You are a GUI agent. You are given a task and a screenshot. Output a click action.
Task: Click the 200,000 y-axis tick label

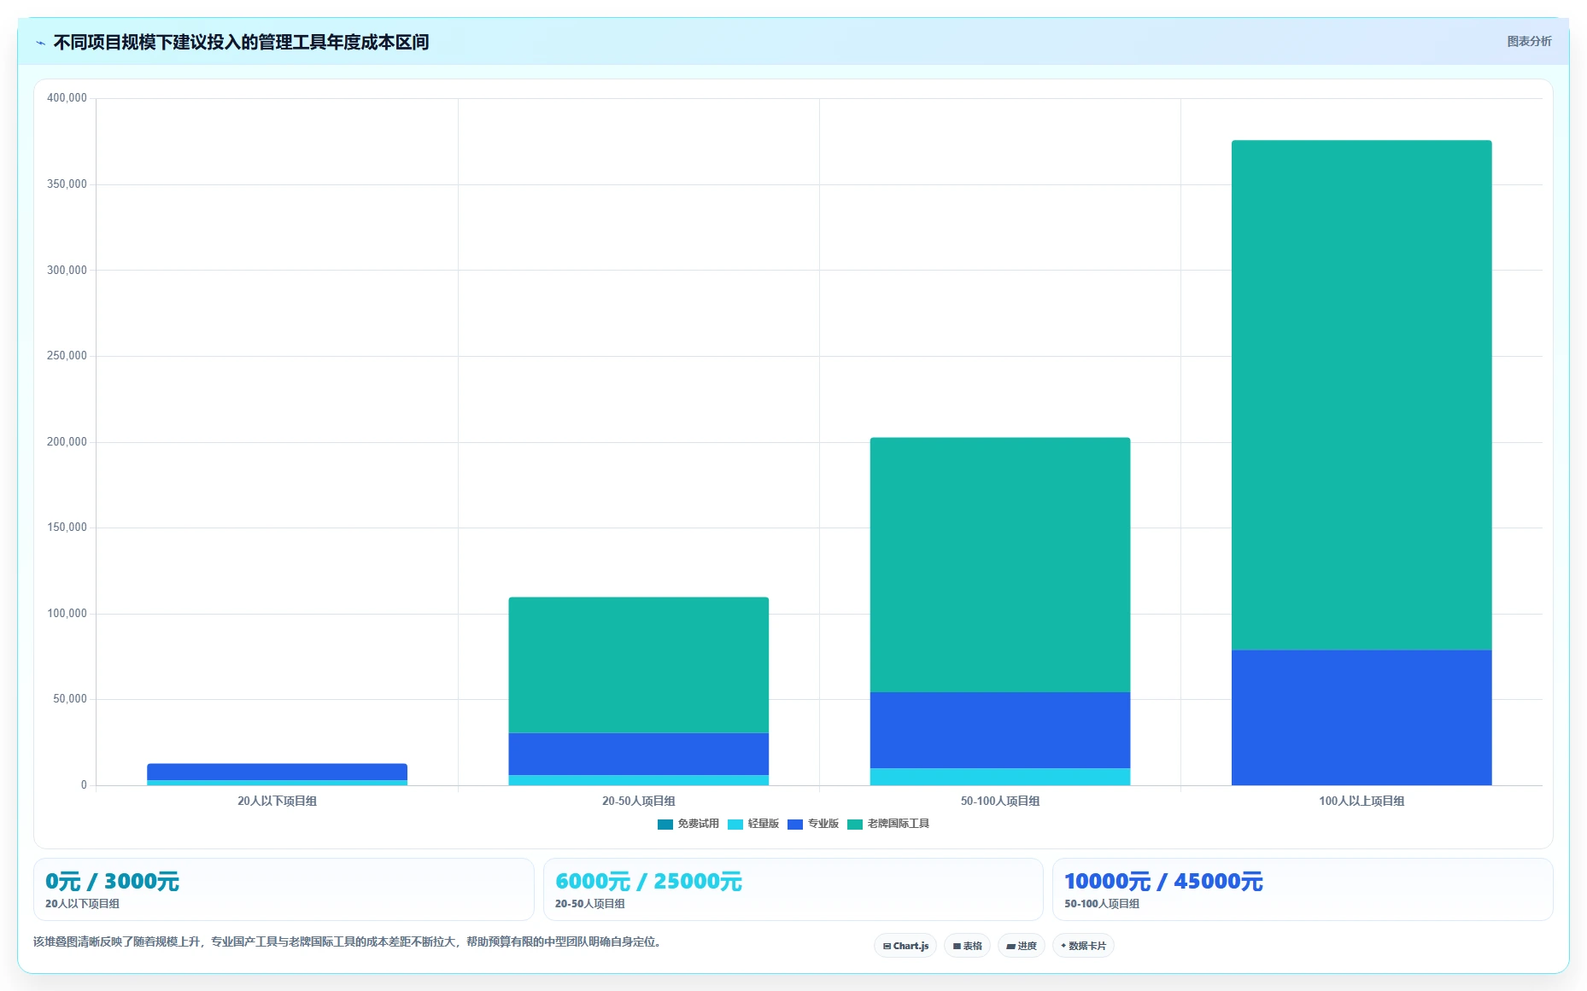click(x=67, y=442)
